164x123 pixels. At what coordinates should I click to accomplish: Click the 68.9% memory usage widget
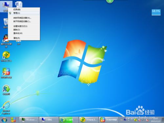coord(156,12)
